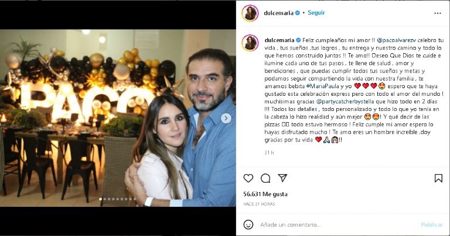Open the three-dots more options menu
The image size is (450, 236).
[438, 13]
